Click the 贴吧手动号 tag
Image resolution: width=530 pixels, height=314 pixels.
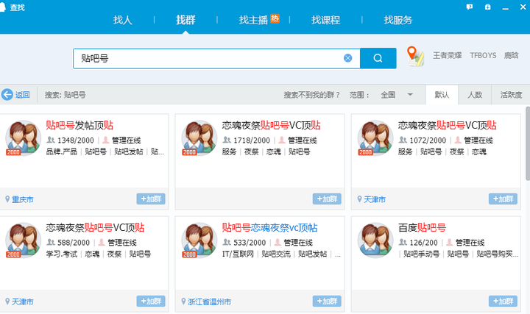click(x=421, y=254)
